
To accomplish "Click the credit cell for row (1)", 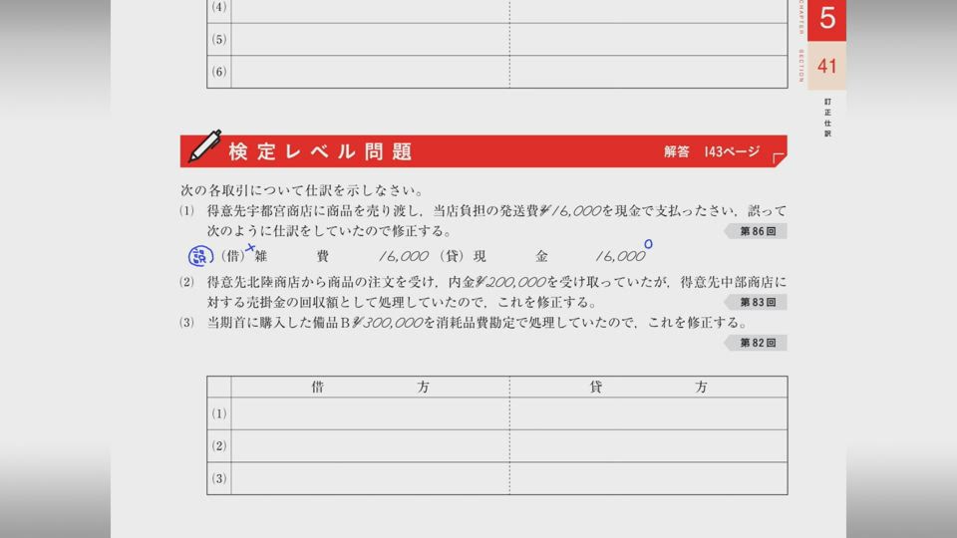I will 648,413.
